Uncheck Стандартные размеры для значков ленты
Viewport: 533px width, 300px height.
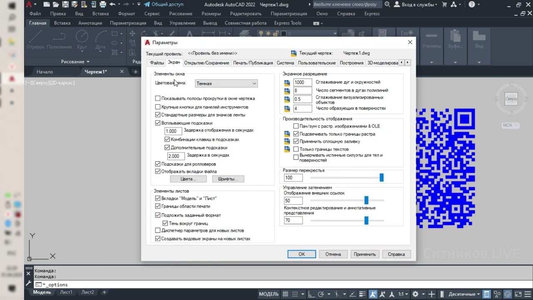click(158, 115)
